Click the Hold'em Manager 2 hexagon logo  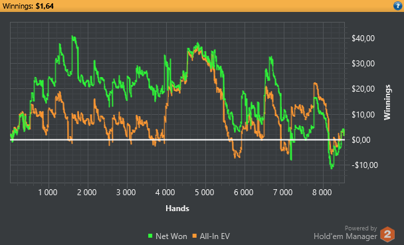coord(387,234)
